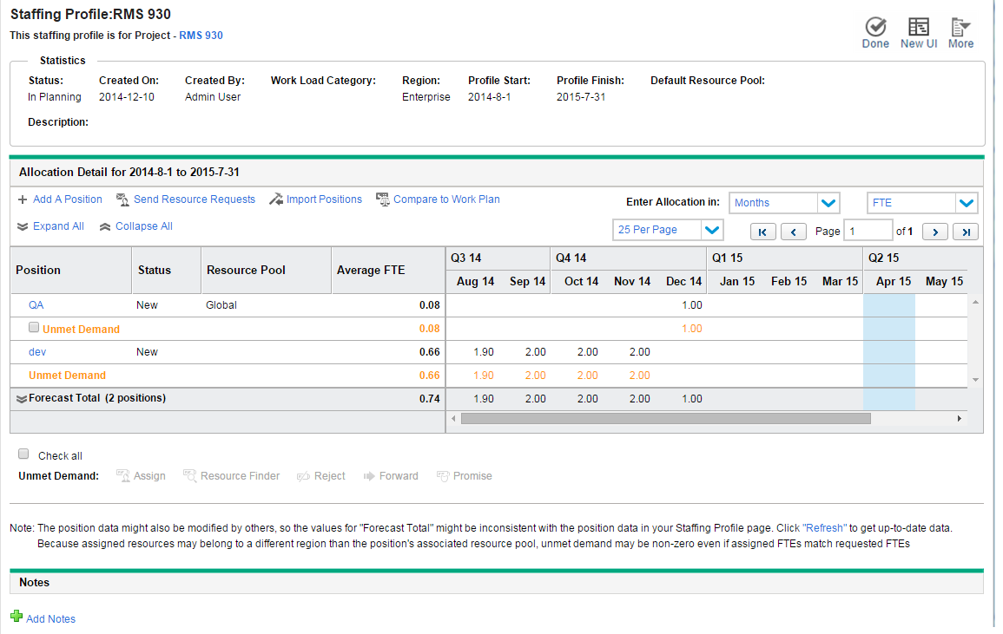Open the Months allocation period dropdown
1003x634 pixels.
(828, 203)
